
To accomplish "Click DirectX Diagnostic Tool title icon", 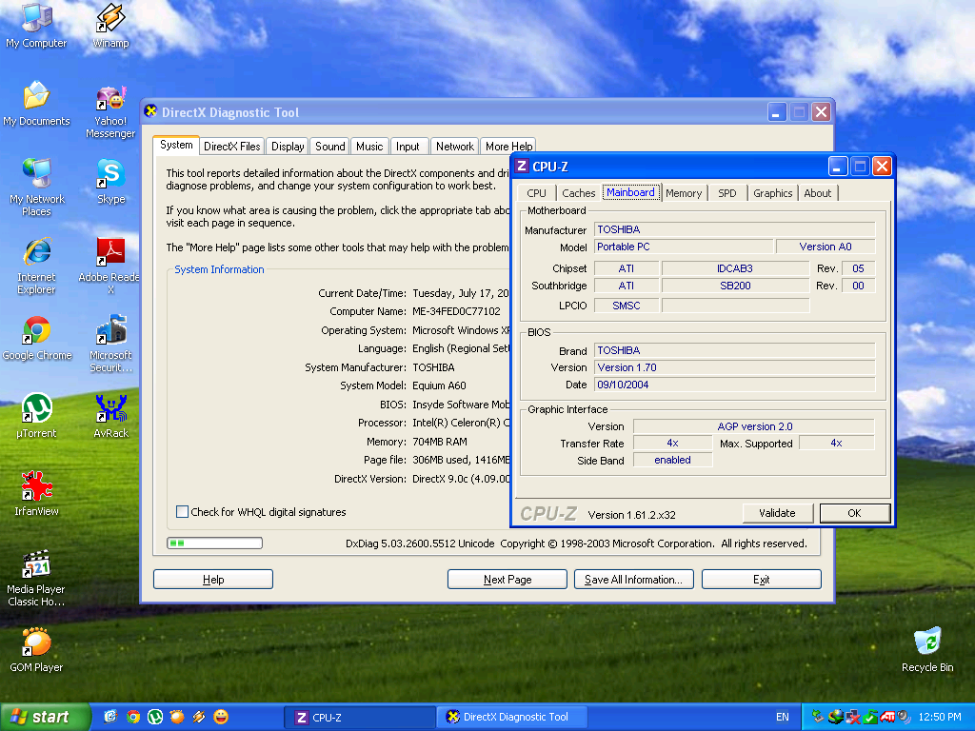I will pyautogui.click(x=150, y=111).
